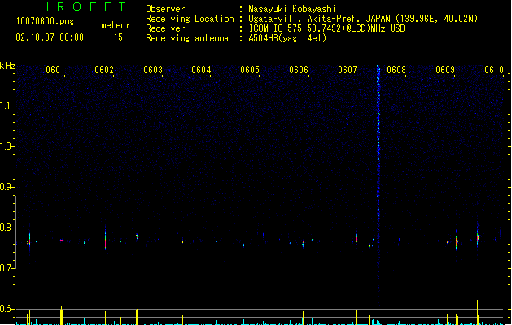Screen dimensions: 512x325
Task: Select the filename 10070600.png
Action: pos(45,21)
